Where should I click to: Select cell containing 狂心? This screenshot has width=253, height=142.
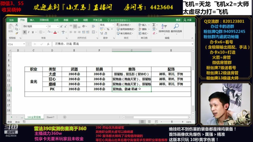(52, 79)
